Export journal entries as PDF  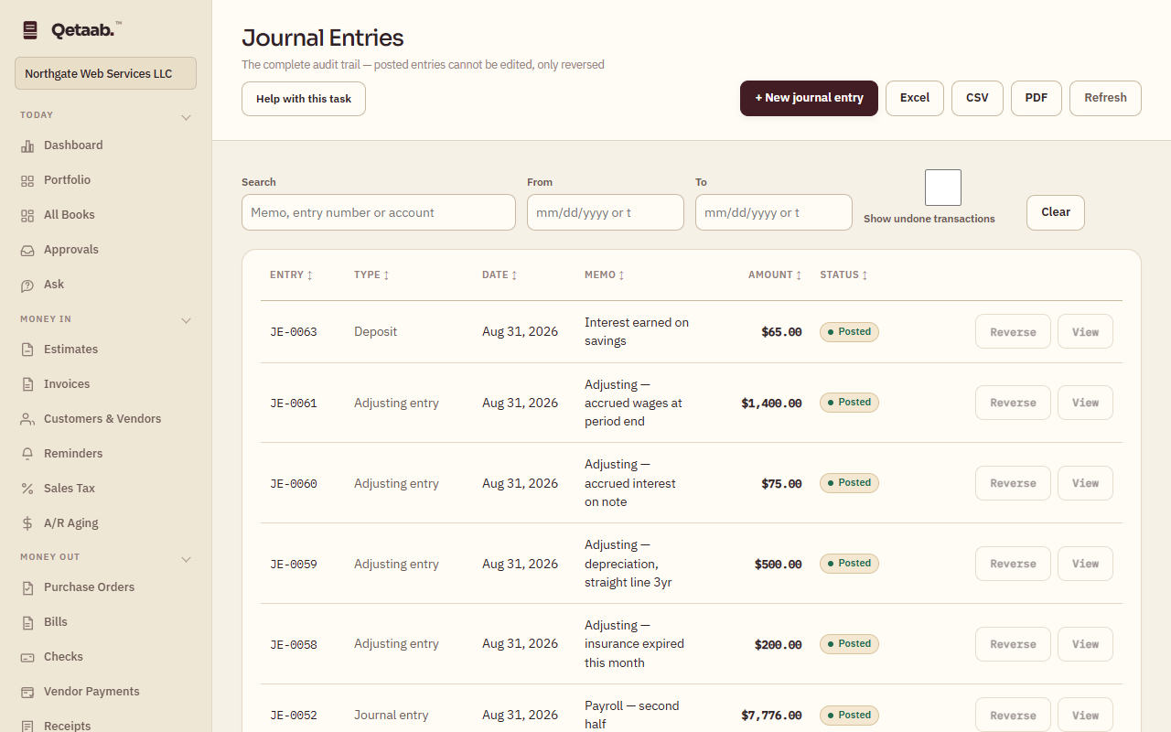(1037, 98)
